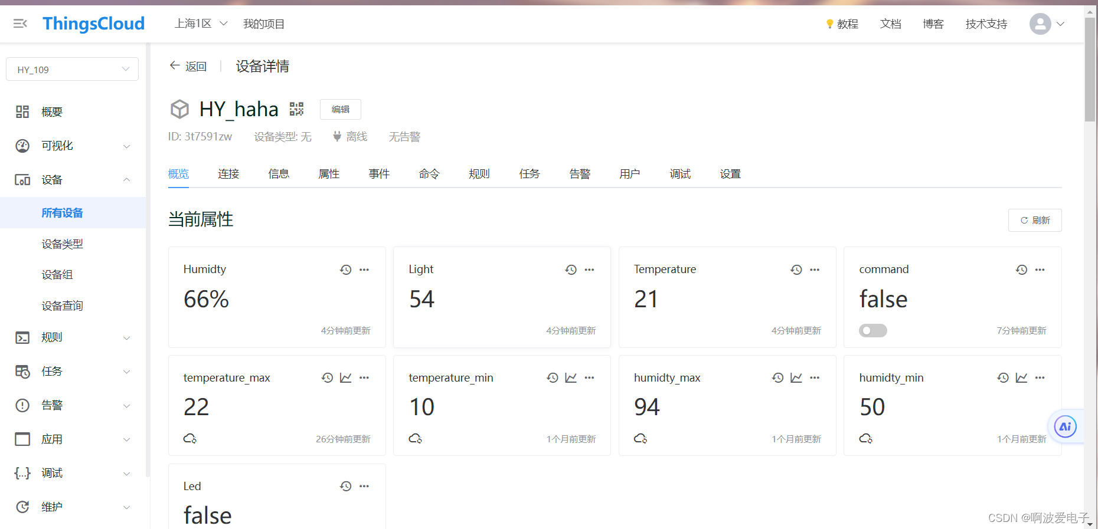View history of the Light property
The height and width of the screenshot is (529, 1098).
coord(571,270)
